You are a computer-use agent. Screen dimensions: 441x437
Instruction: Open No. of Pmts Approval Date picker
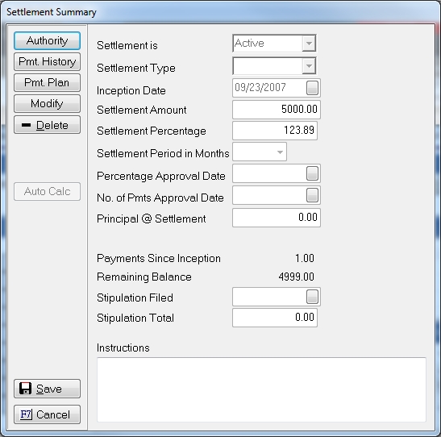(312, 195)
